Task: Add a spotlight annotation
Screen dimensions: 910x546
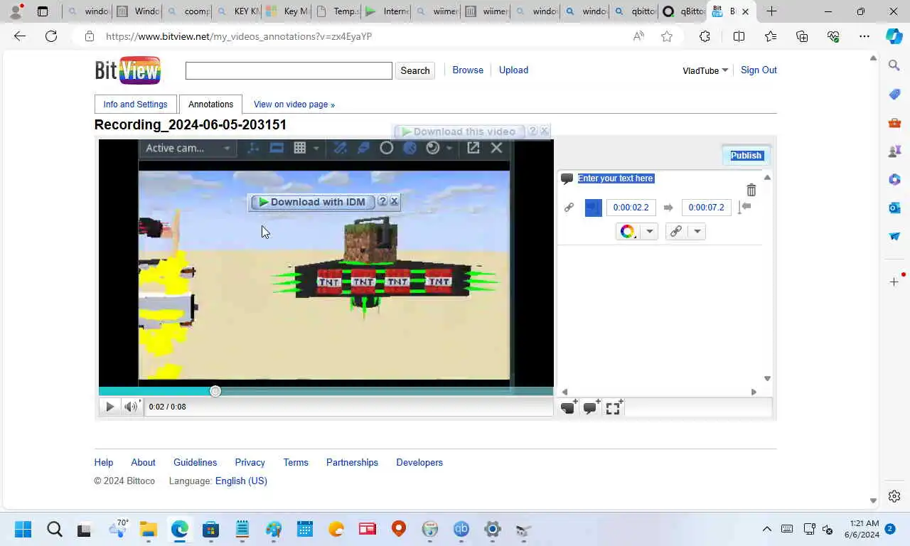Action: (614, 407)
